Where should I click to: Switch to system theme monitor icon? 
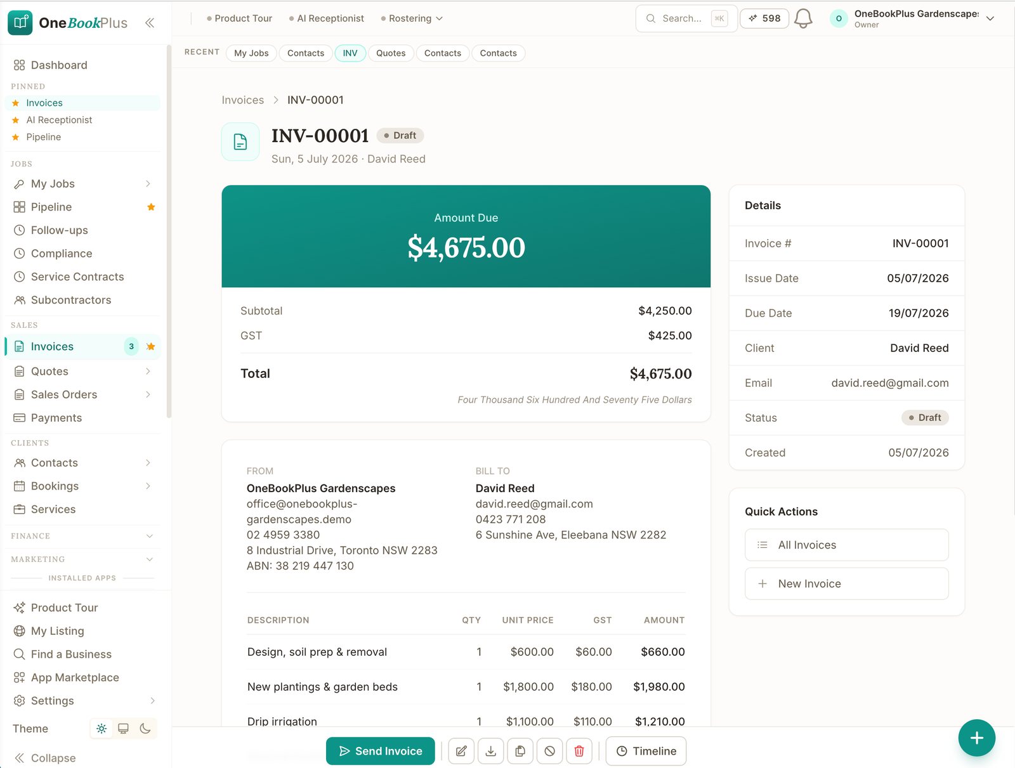click(x=123, y=729)
